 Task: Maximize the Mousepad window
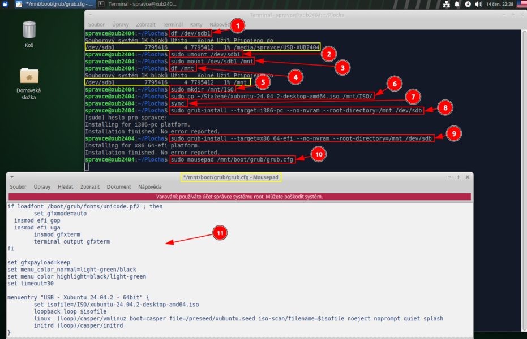pos(459,177)
